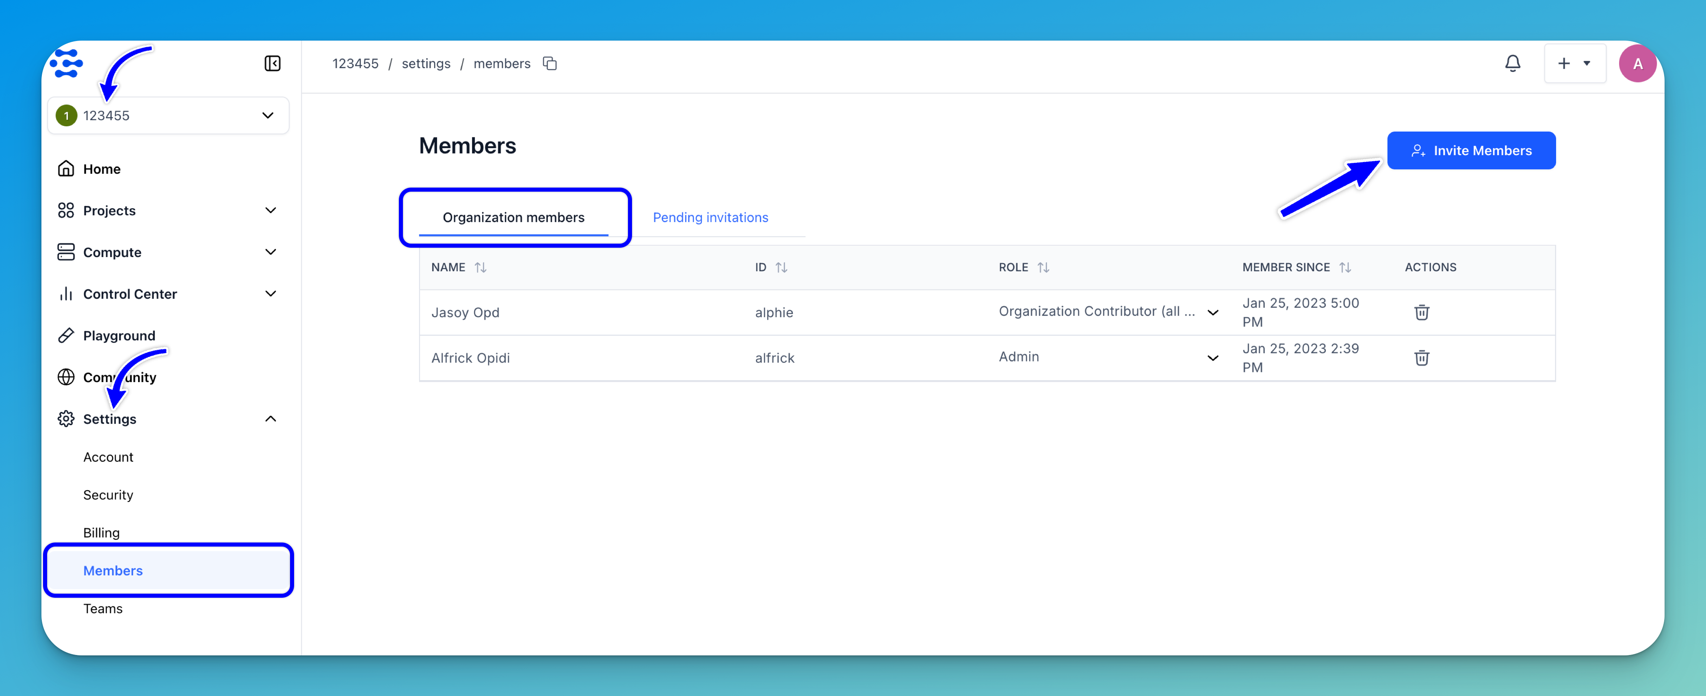
Task: Open the 123455 organization selector
Action: pyautogui.click(x=168, y=116)
